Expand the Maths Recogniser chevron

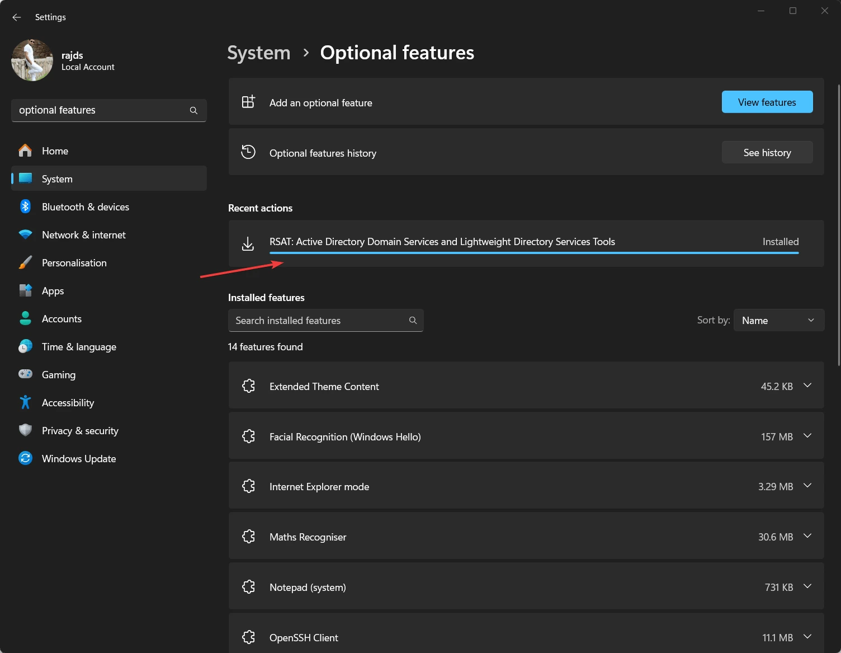coord(807,536)
